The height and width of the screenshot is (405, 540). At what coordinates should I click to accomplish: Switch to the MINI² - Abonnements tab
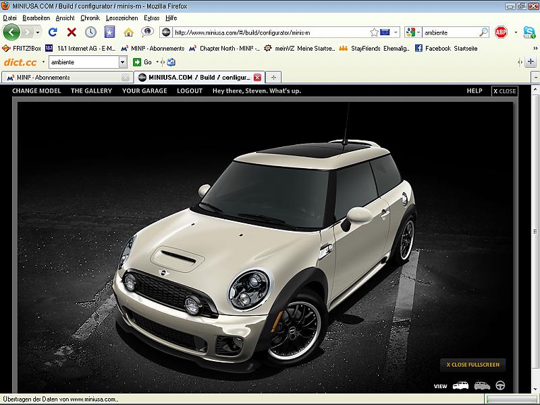pyautogui.click(x=64, y=78)
